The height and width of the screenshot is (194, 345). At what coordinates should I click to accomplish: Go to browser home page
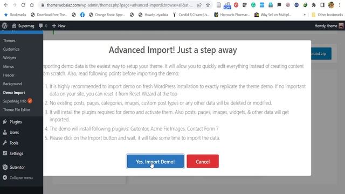tap(32, 5)
